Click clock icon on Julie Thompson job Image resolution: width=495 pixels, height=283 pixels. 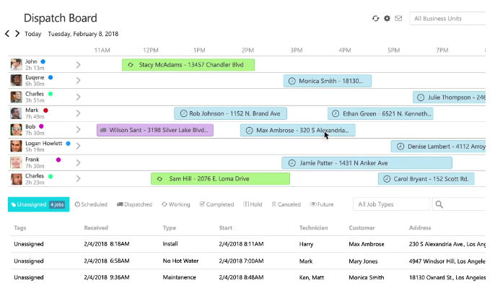point(421,97)
